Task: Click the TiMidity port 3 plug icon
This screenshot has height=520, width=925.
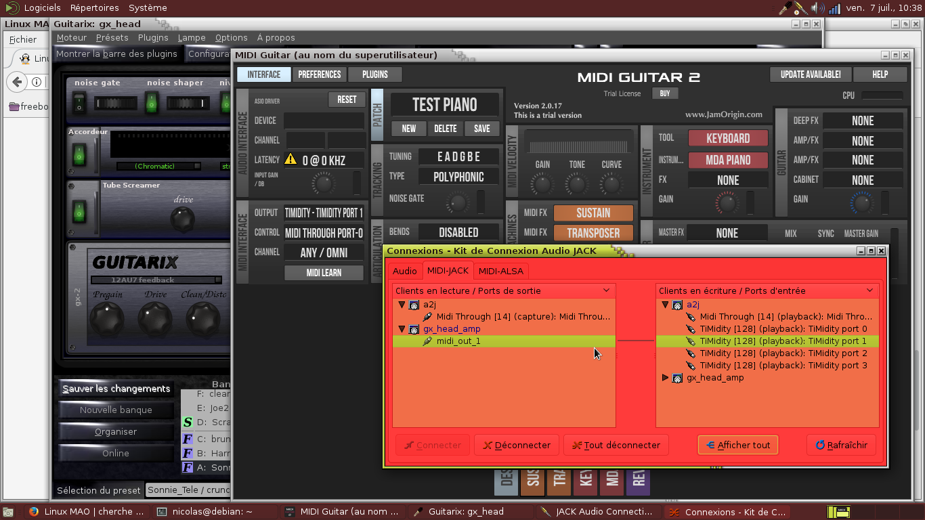Action: (x=691, y=366)
